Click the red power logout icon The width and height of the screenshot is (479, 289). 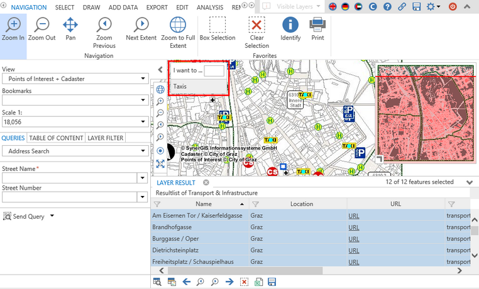point(453,6)
